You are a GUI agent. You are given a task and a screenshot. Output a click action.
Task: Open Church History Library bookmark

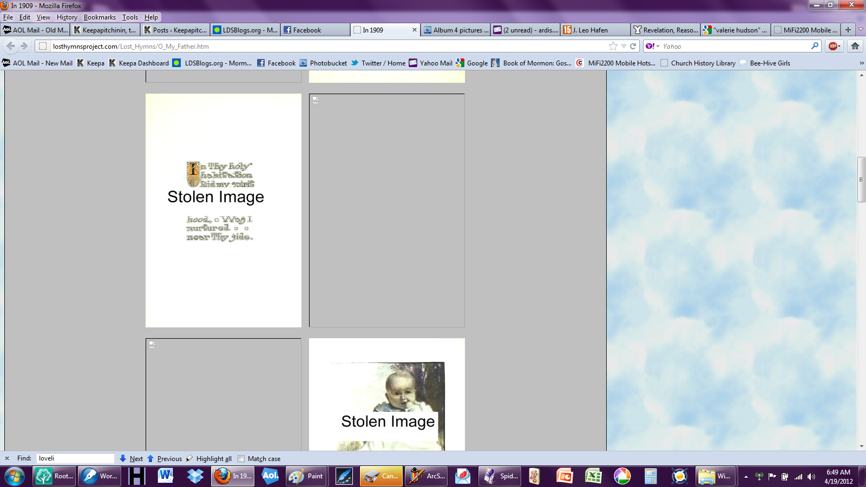(x=703, y=63)
